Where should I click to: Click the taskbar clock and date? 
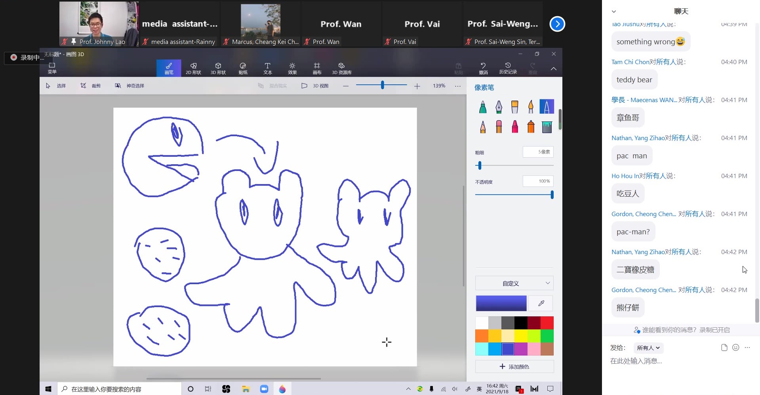[497, 389]
